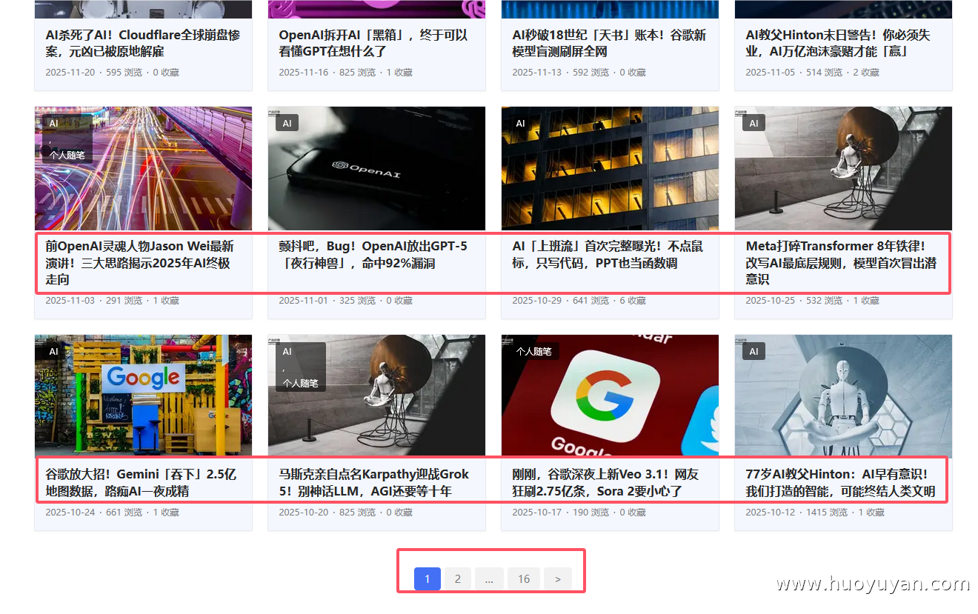Click the date text 2025-11-05
Screen dimensions: 978x614
[x=771, y=73]
